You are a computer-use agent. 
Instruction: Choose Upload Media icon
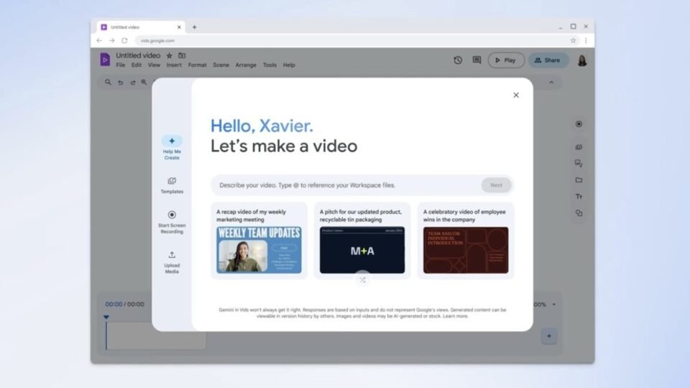click(x=172, y=254)
